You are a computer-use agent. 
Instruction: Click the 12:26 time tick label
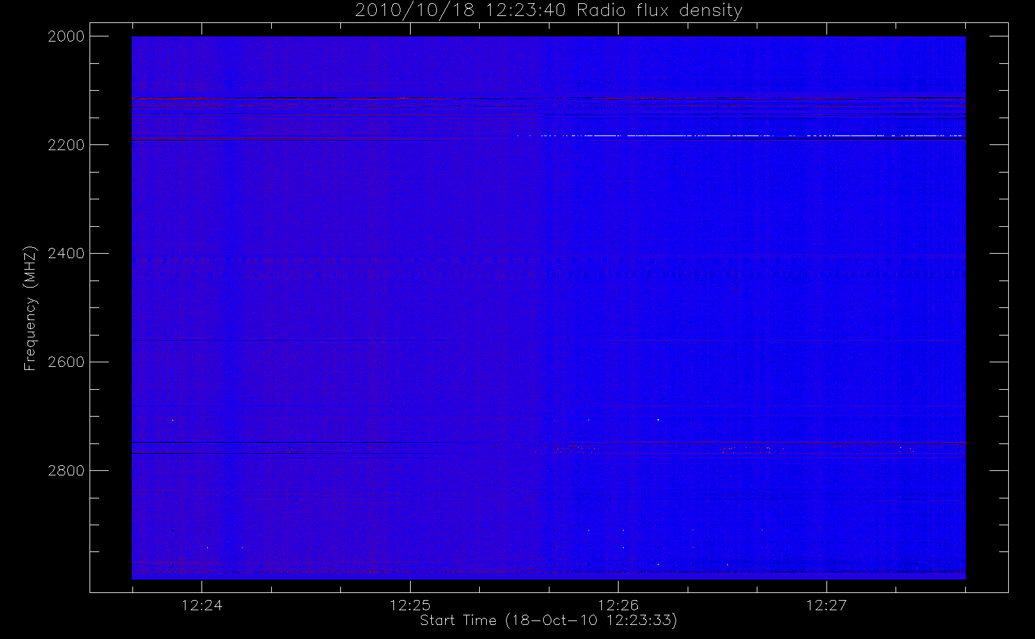pos(619,605)
